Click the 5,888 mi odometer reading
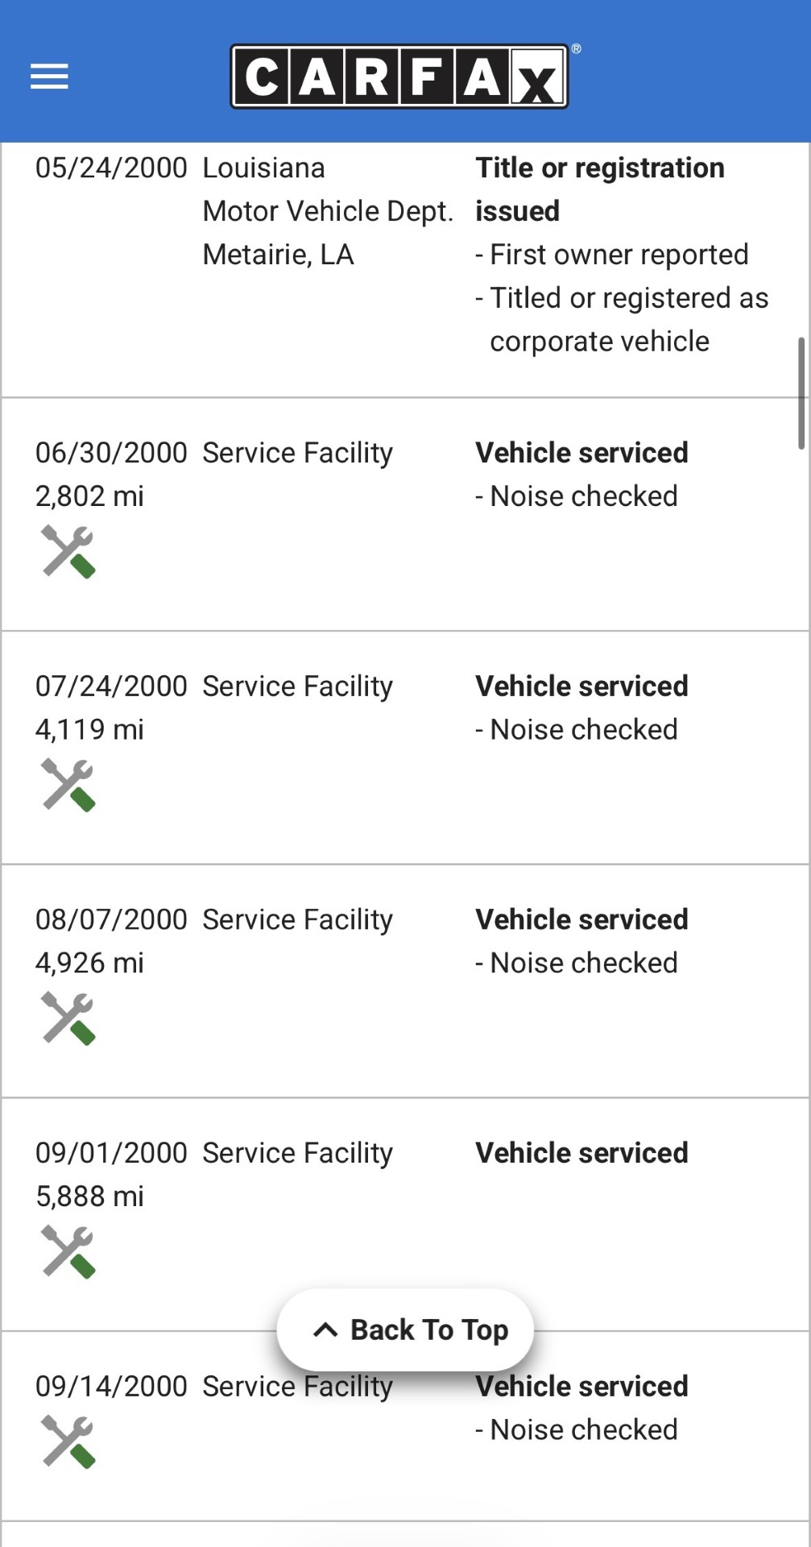Viewport: 811px width, 1547px height. tap(89, 1197)
